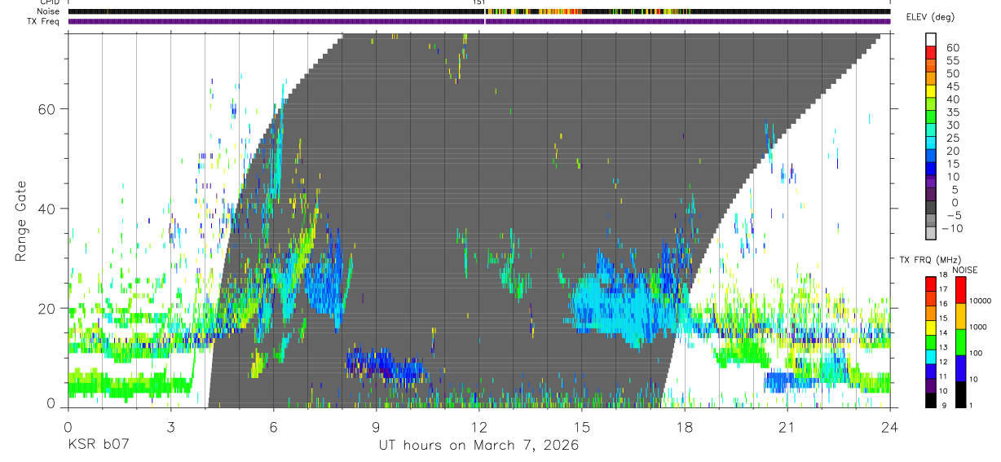Click the 'Range Gate' y-axis label
Viewport: 1001px width, 462px height.
(21, 220)
